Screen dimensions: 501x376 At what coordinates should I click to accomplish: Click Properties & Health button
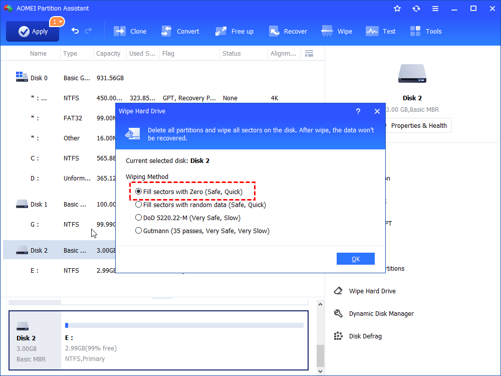[x=418, y=126]
